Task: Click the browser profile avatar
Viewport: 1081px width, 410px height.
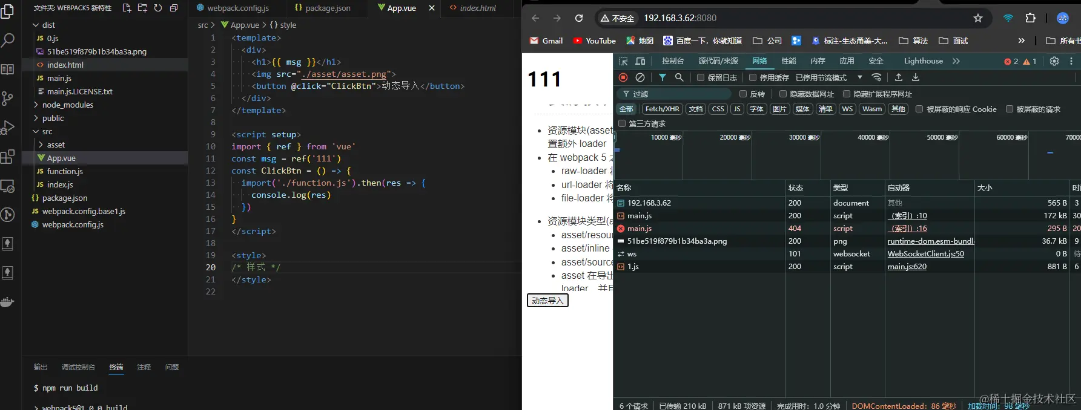Action: pyautogui.click(x=1063, y=18)
